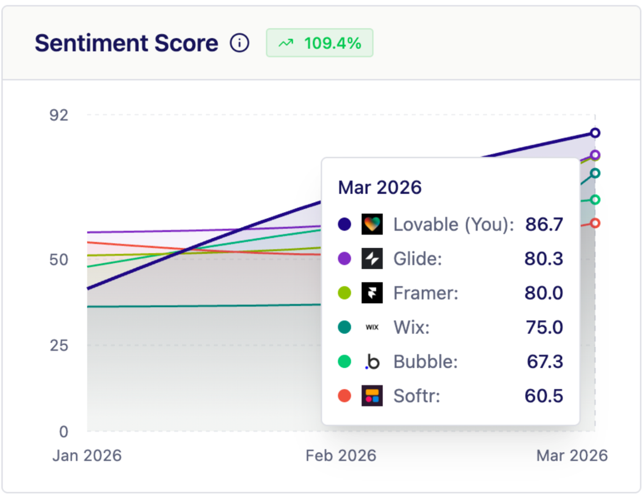Screen dimensions: 643x495
Task: Click the Lovable score value 86.7
Action: pyautogui.click(x=544, y=224)
